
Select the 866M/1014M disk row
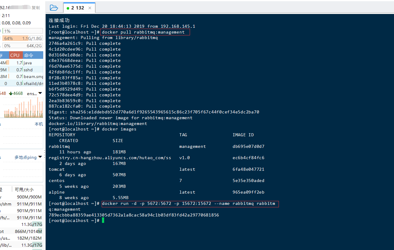pyautogui.click(x=21, y=231)
